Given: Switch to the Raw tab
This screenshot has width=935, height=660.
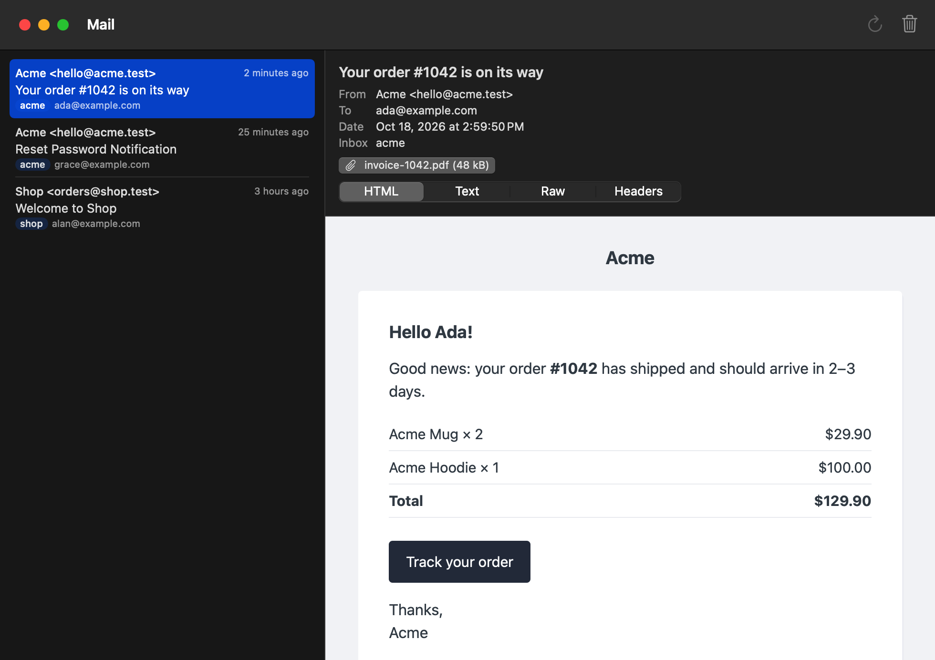Looking at the screenshot, I should pyautogui.click(x=553, y=192).
